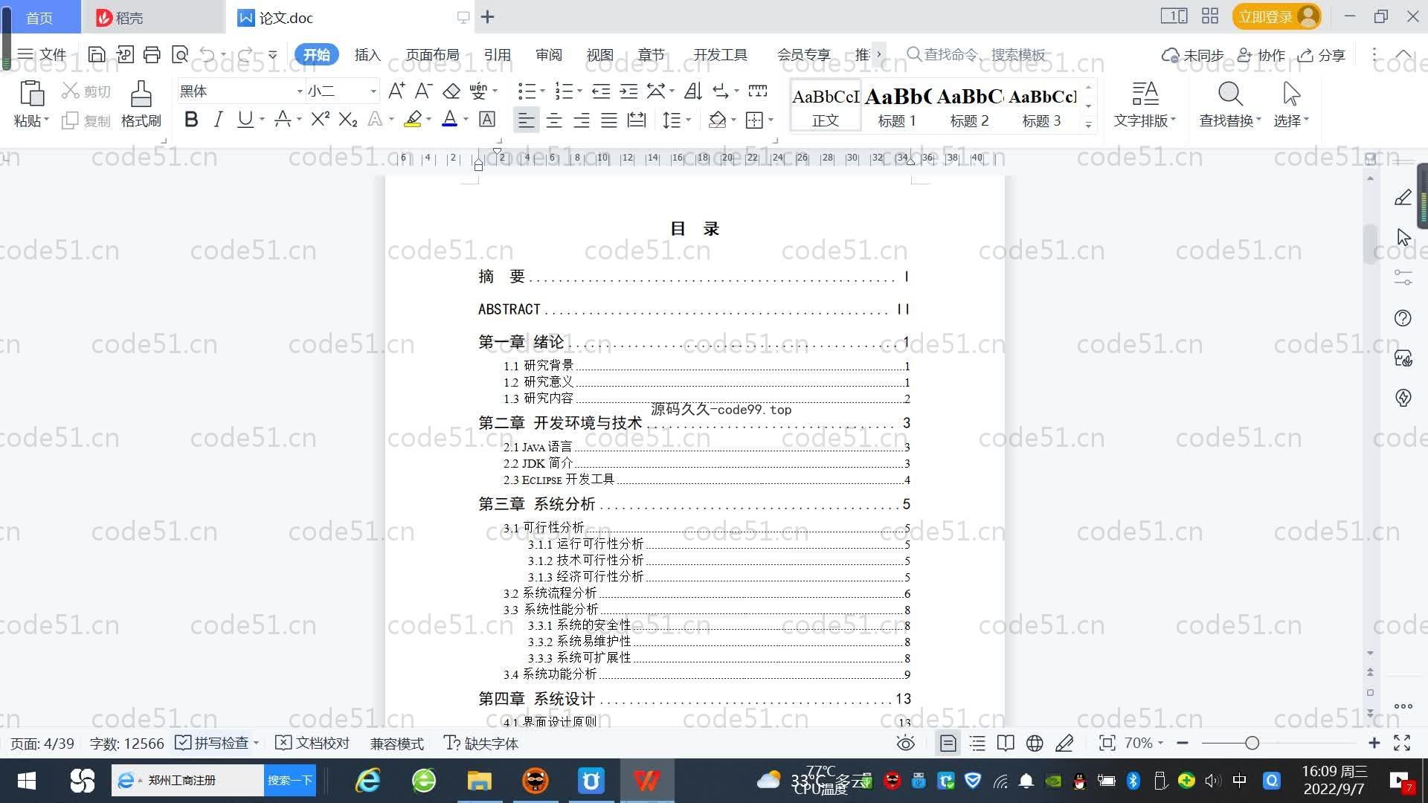The width and height of the screenshot is (1428, 803).
Task: Center align the paragraph
Action: pos(554,120)
